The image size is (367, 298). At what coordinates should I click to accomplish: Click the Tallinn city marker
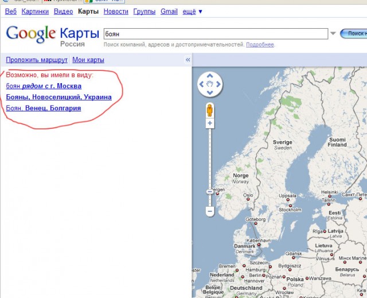(329, 204)
